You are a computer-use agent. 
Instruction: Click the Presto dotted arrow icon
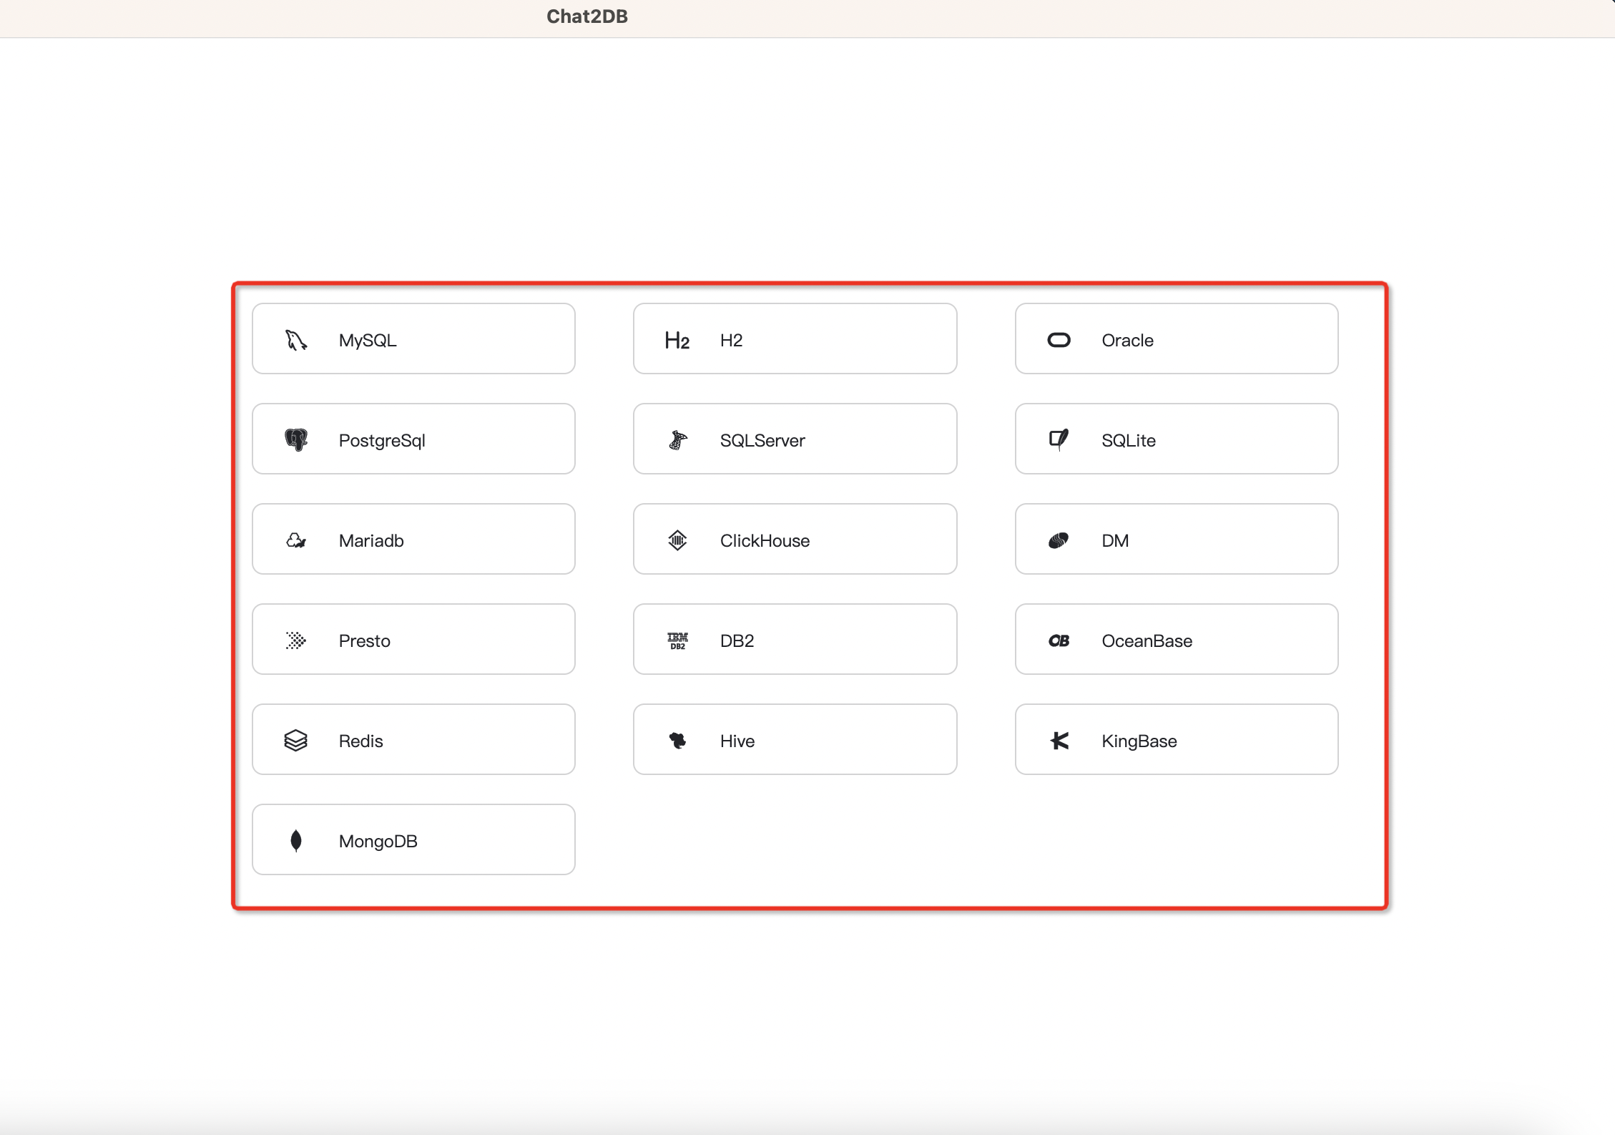[296, 640]
